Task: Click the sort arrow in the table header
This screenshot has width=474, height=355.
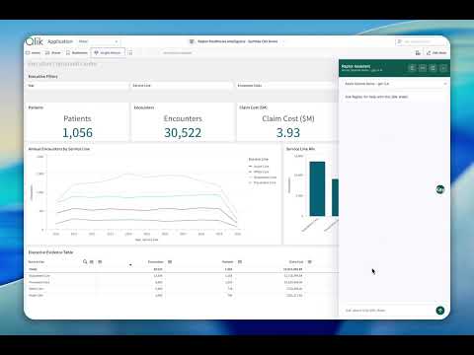Action: point(130,264)
